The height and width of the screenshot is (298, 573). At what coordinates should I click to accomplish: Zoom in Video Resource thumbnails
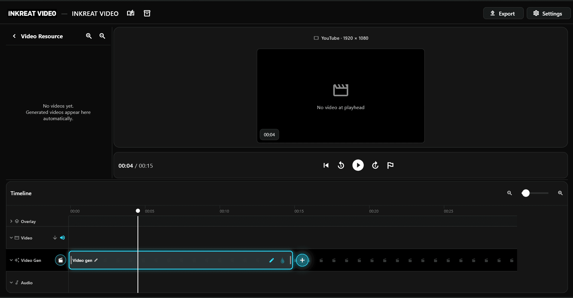pyautogui.click(x=89, y=36)
